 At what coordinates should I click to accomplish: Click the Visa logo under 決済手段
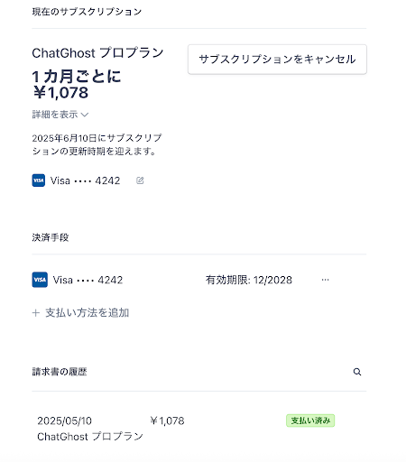(x=40, y=280)
